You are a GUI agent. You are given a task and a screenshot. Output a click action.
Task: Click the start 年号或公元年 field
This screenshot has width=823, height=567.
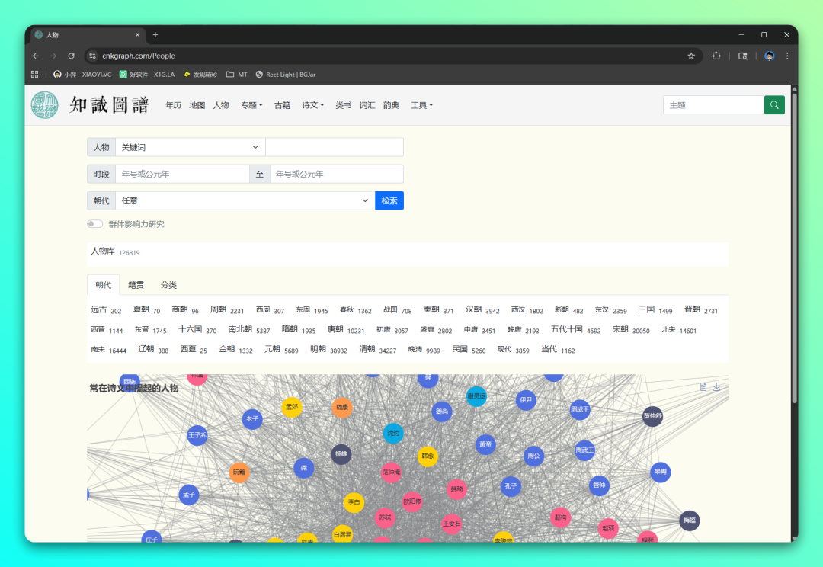182,174
